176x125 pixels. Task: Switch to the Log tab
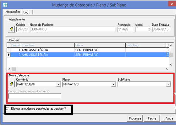pos(28,12)
